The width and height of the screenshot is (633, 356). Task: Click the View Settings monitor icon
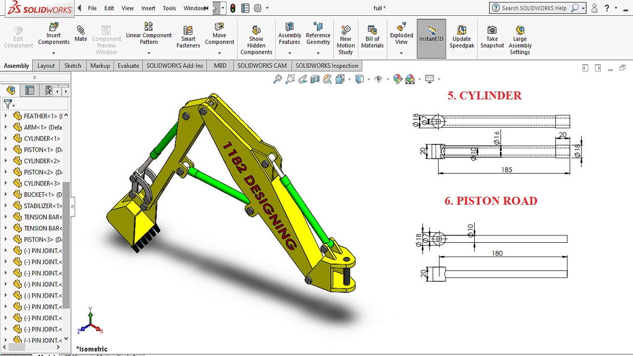429,79
